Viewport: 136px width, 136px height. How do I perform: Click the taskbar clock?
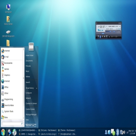132,132
